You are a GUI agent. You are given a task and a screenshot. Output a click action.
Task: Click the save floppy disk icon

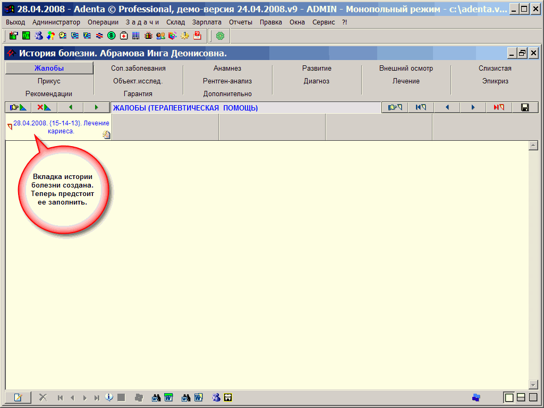pos(525,107)
